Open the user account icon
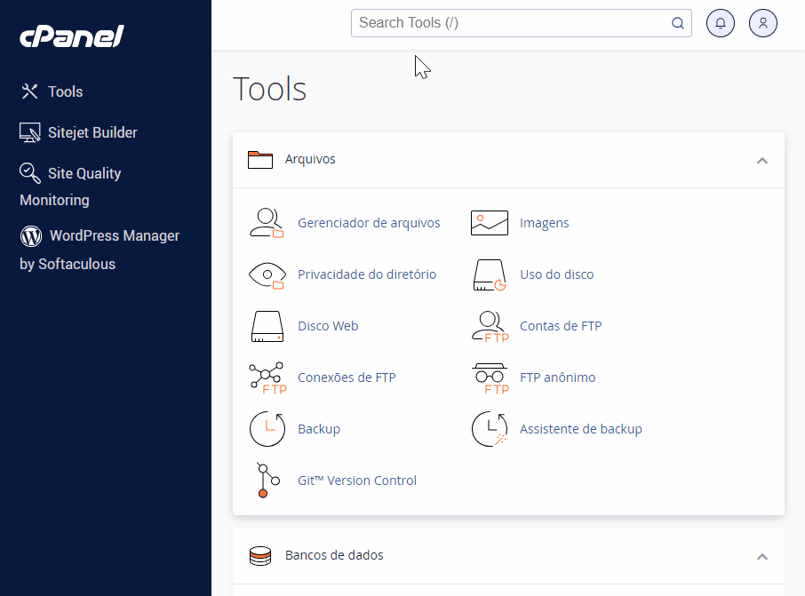 763,23
